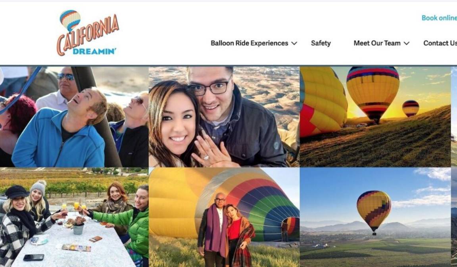457x267 pixels.
Task: Click the Book online link
Action: 439,18
